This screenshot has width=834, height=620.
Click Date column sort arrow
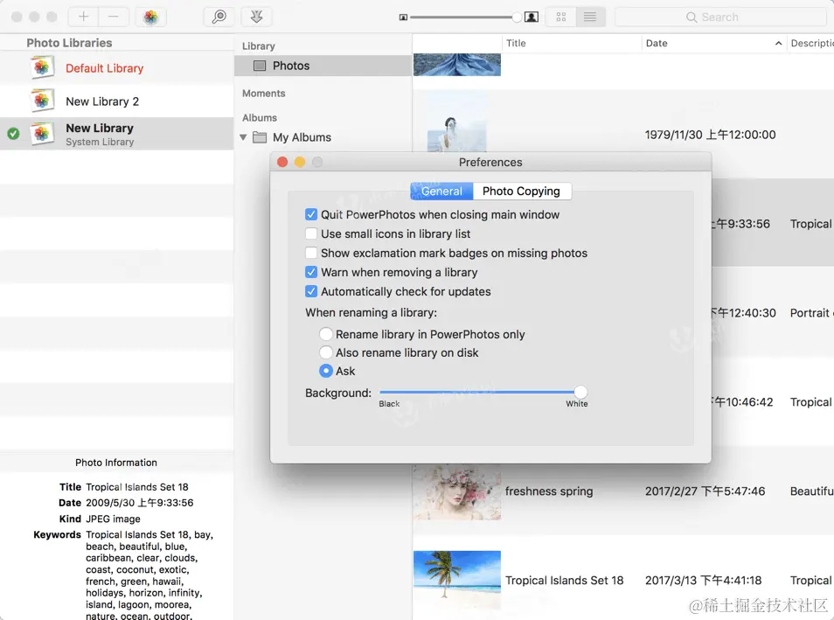pyautogui.click(x=778, y=43)
